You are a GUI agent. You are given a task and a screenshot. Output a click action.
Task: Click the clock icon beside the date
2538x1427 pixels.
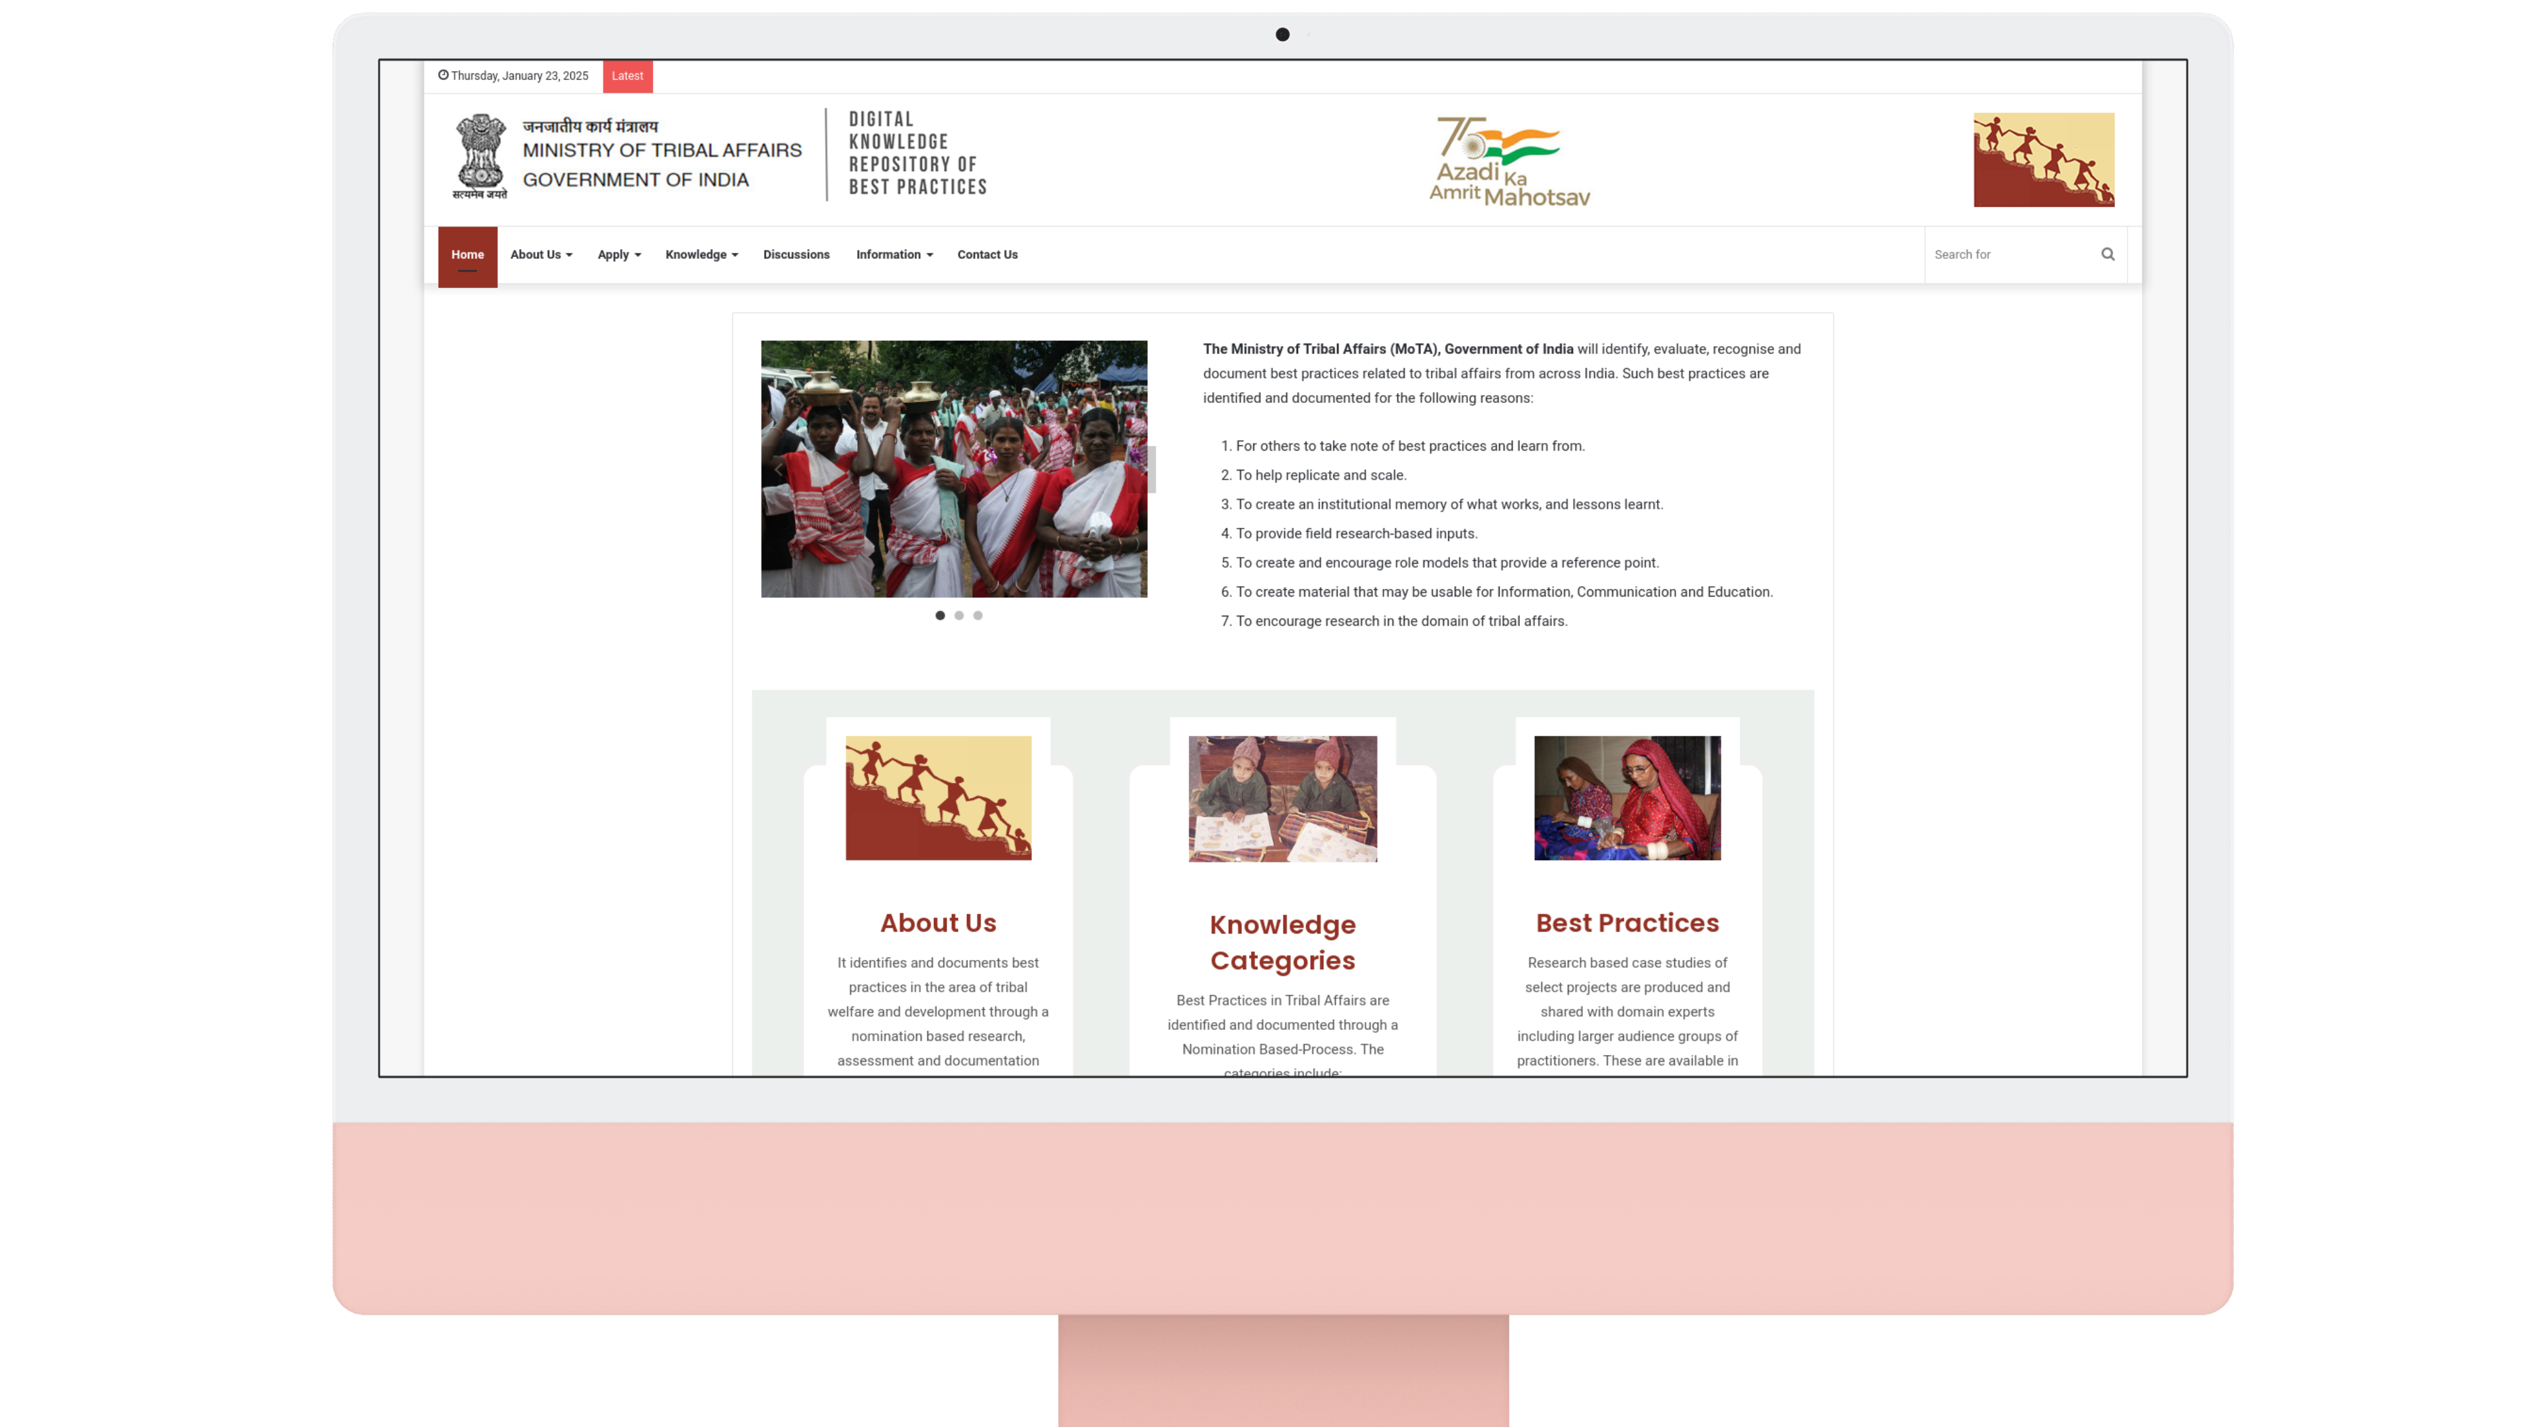pos(443,75)
